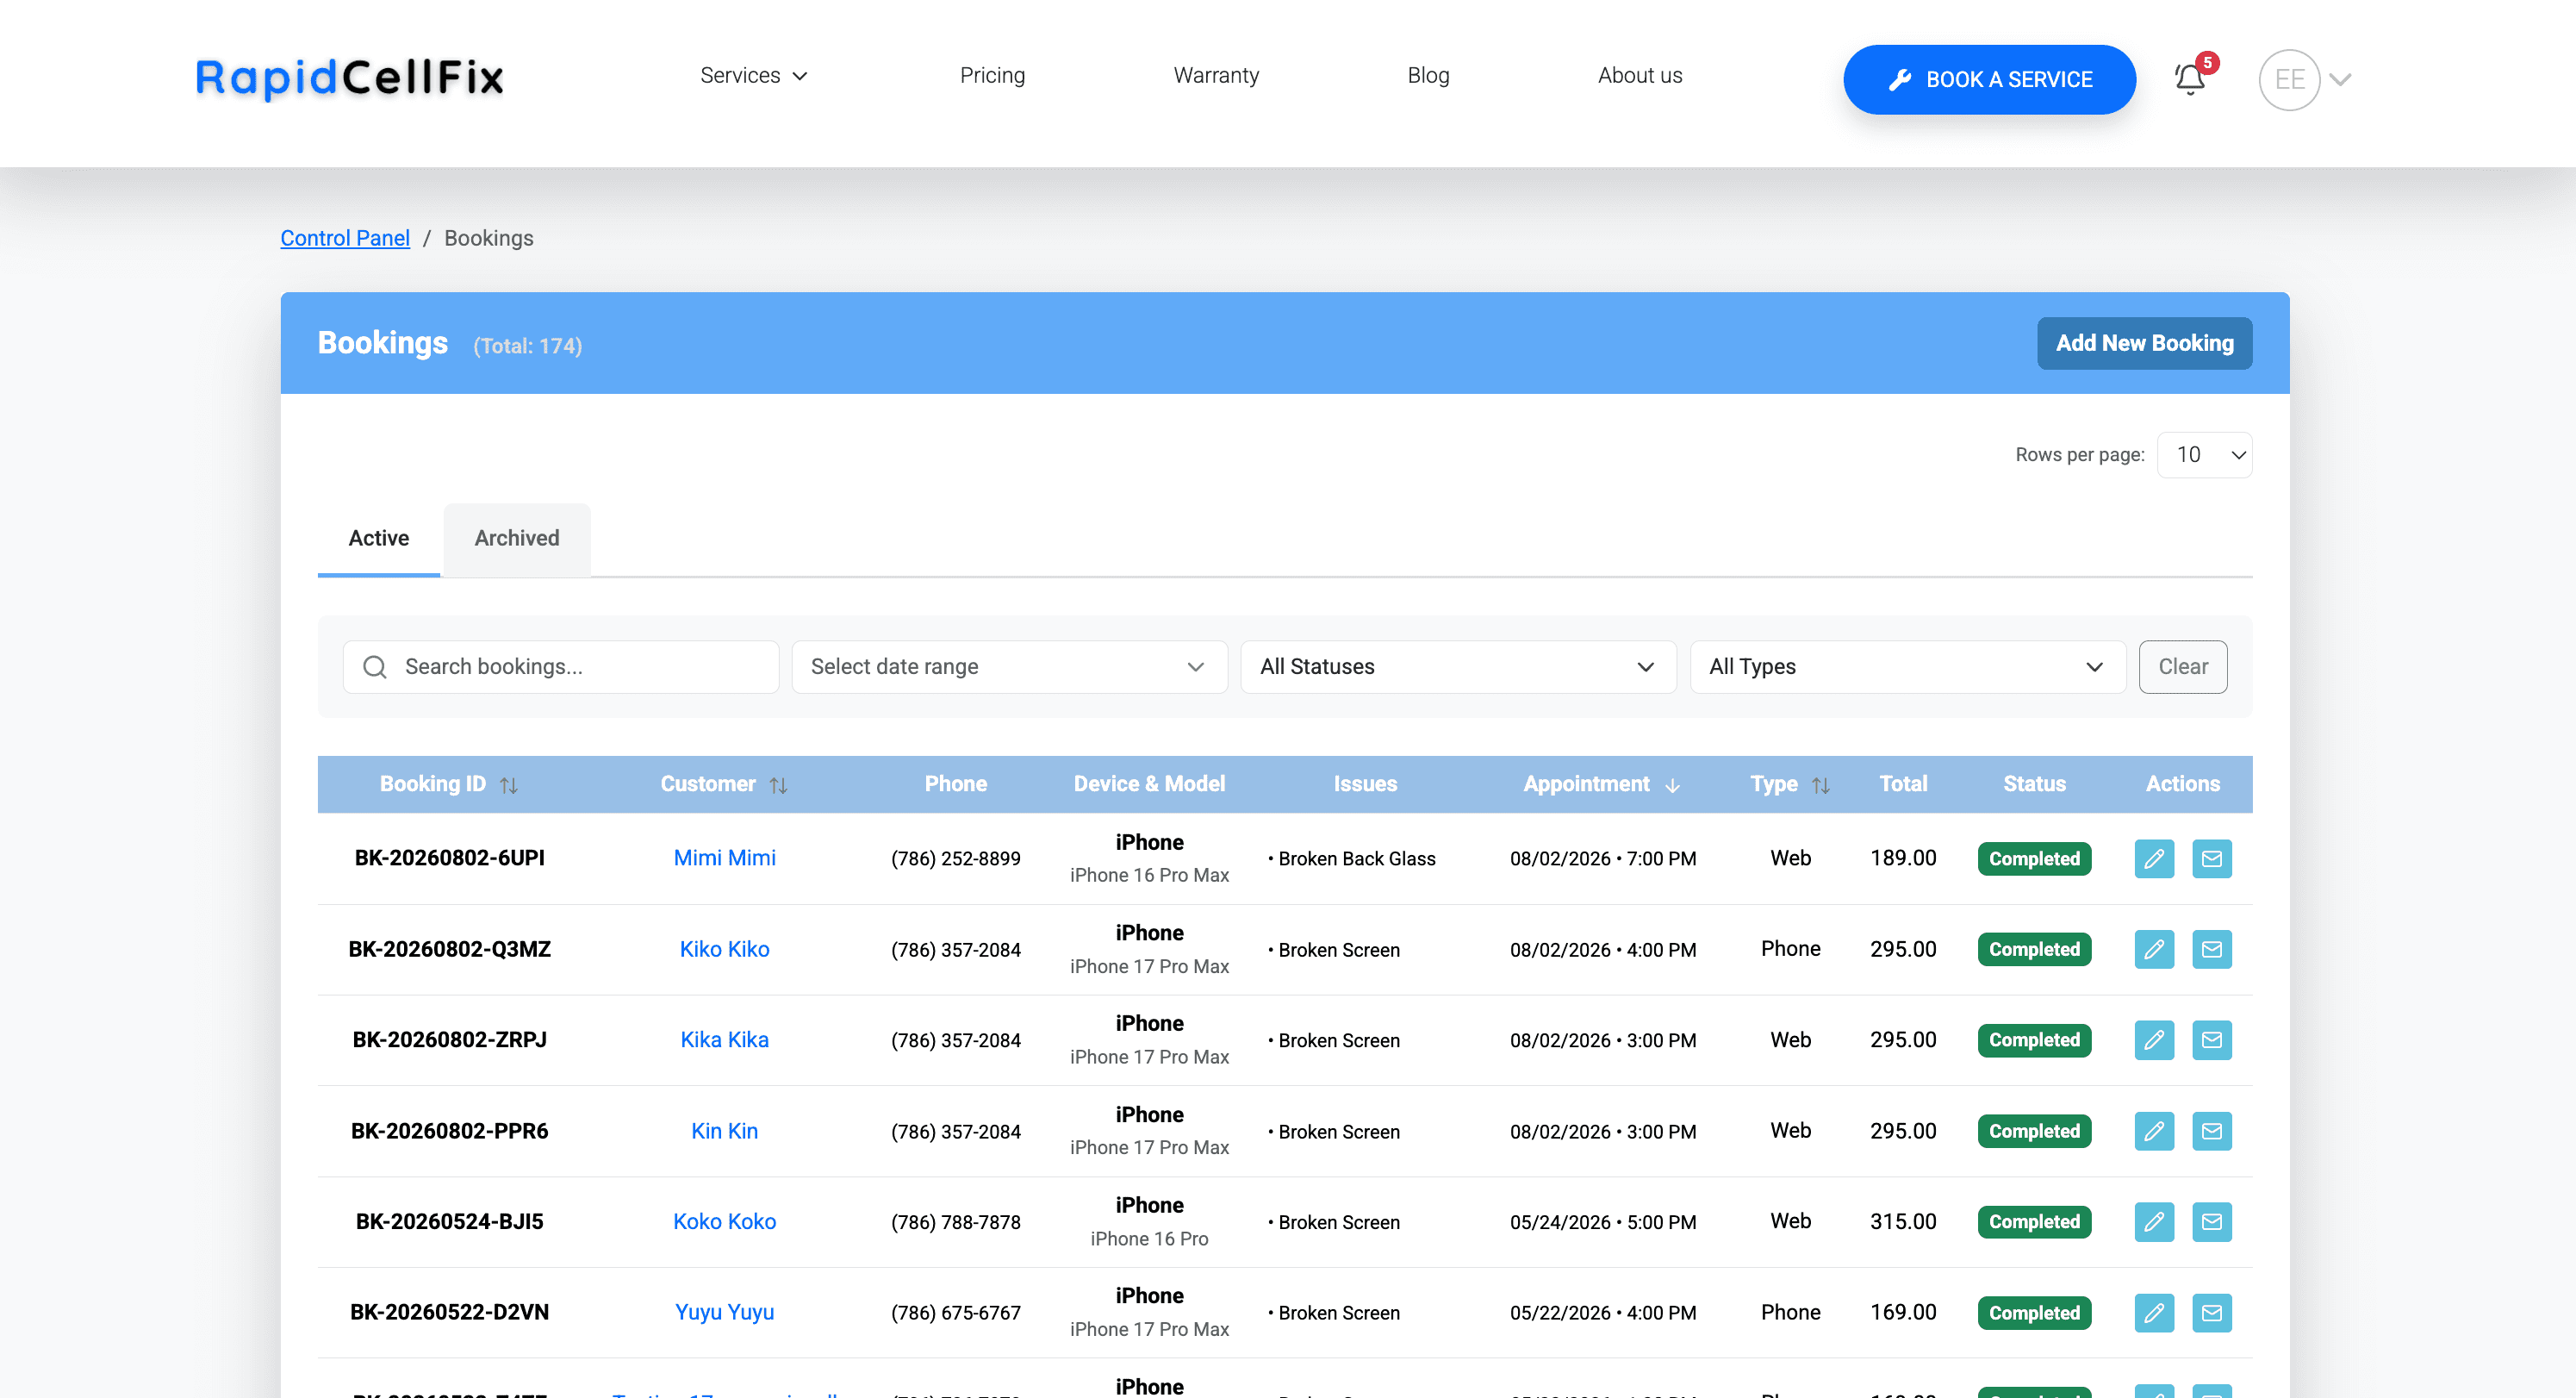This screenshot has width=2576, height=1398.
Task: Open customer Kika Kika
Action: 724,1039
